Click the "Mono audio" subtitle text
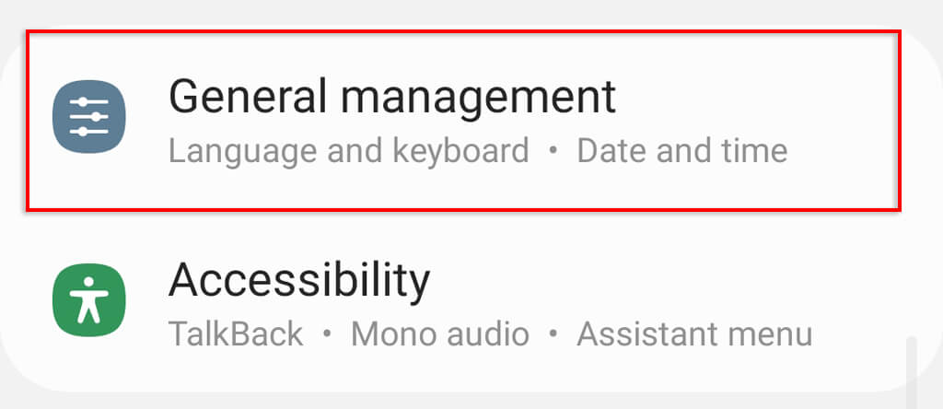This screenshot has height=409, width=943. [440, 333]
